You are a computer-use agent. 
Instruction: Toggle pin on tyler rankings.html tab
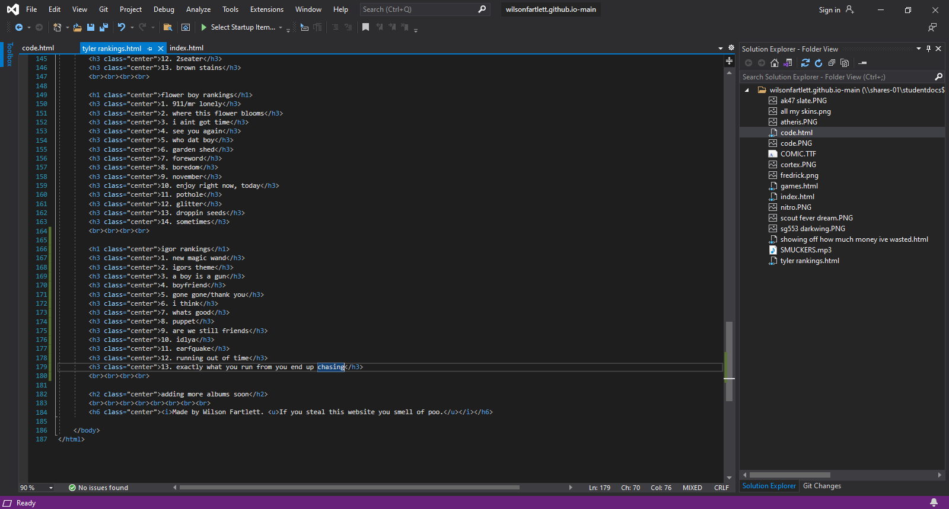150,49
